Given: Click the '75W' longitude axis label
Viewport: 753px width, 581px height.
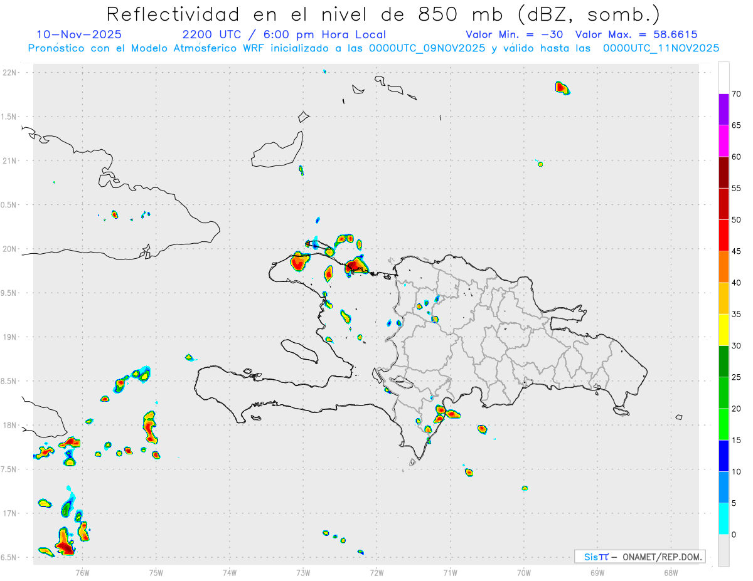Looking at the screenshot, I should click(x=156, y=572).
